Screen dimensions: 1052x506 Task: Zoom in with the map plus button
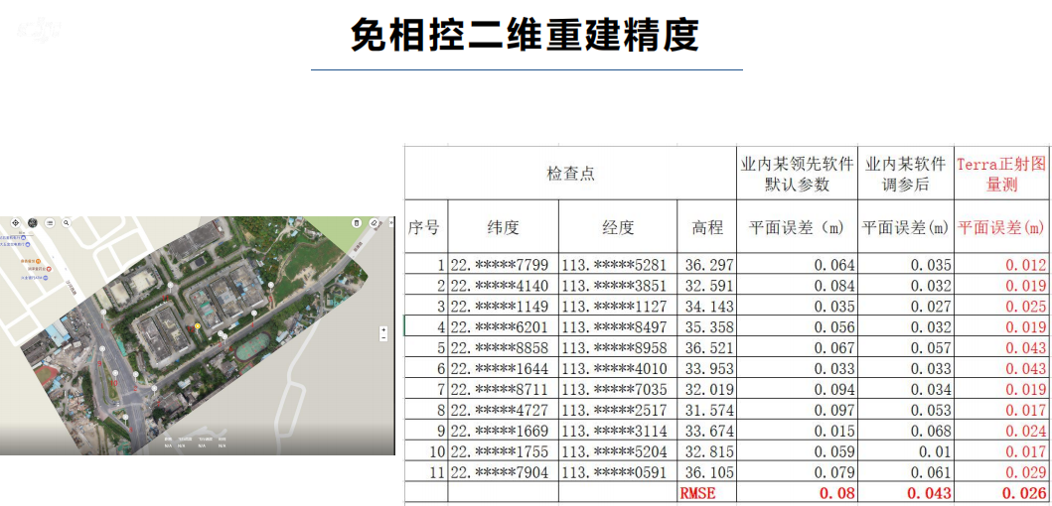(x=383, y=329)
